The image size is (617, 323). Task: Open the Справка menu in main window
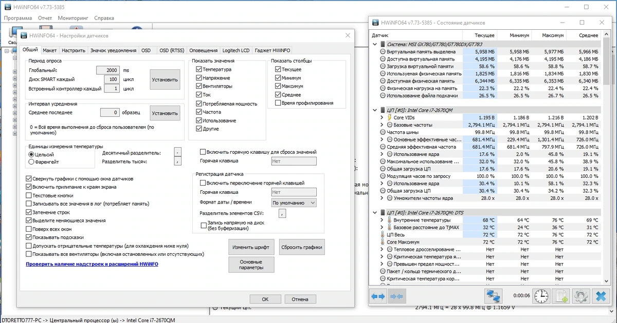(x=104, y=17)
